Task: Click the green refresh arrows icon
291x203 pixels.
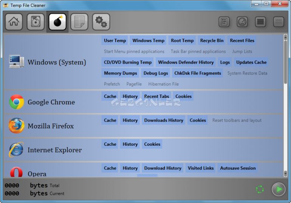Action: click(260, 189)
